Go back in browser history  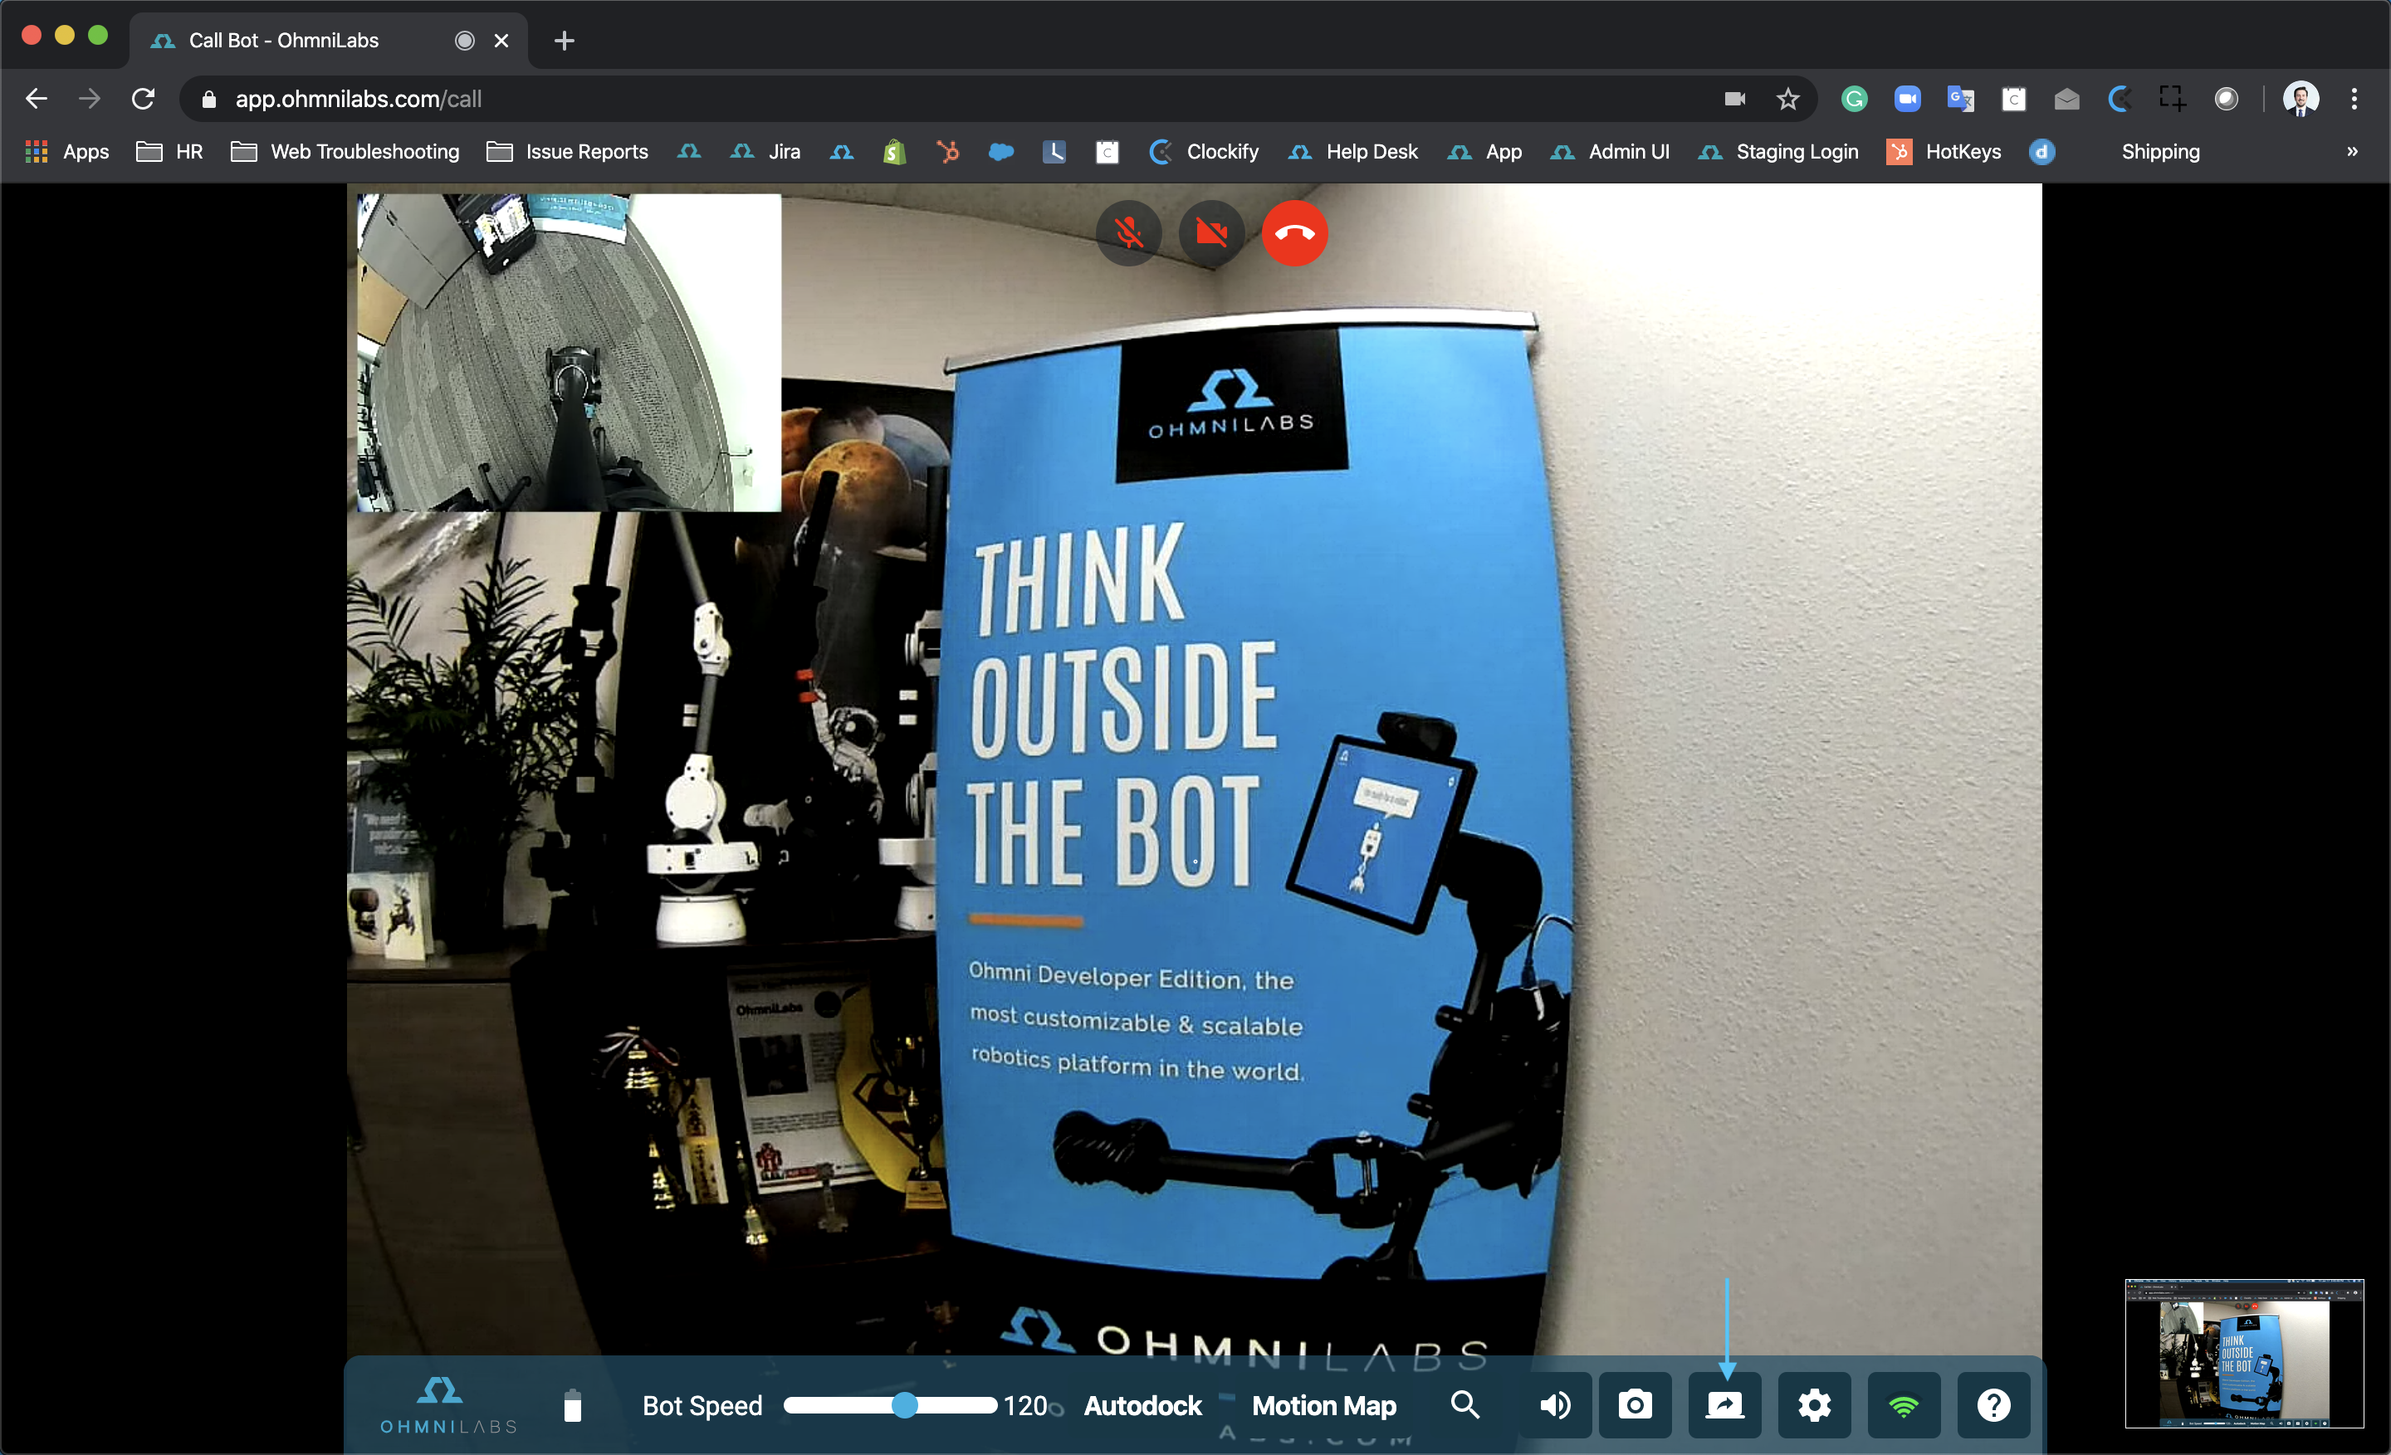pyautogui.click(x=37, y=99)
